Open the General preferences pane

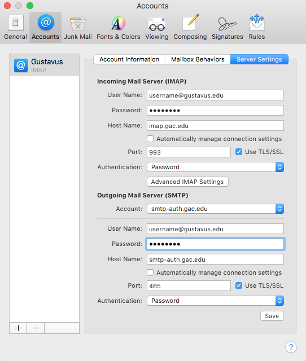15,27
